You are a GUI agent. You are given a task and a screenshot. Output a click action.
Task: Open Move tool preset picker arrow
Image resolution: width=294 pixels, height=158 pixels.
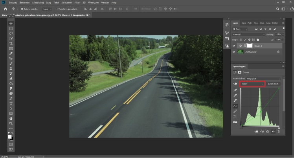point(17,9)
